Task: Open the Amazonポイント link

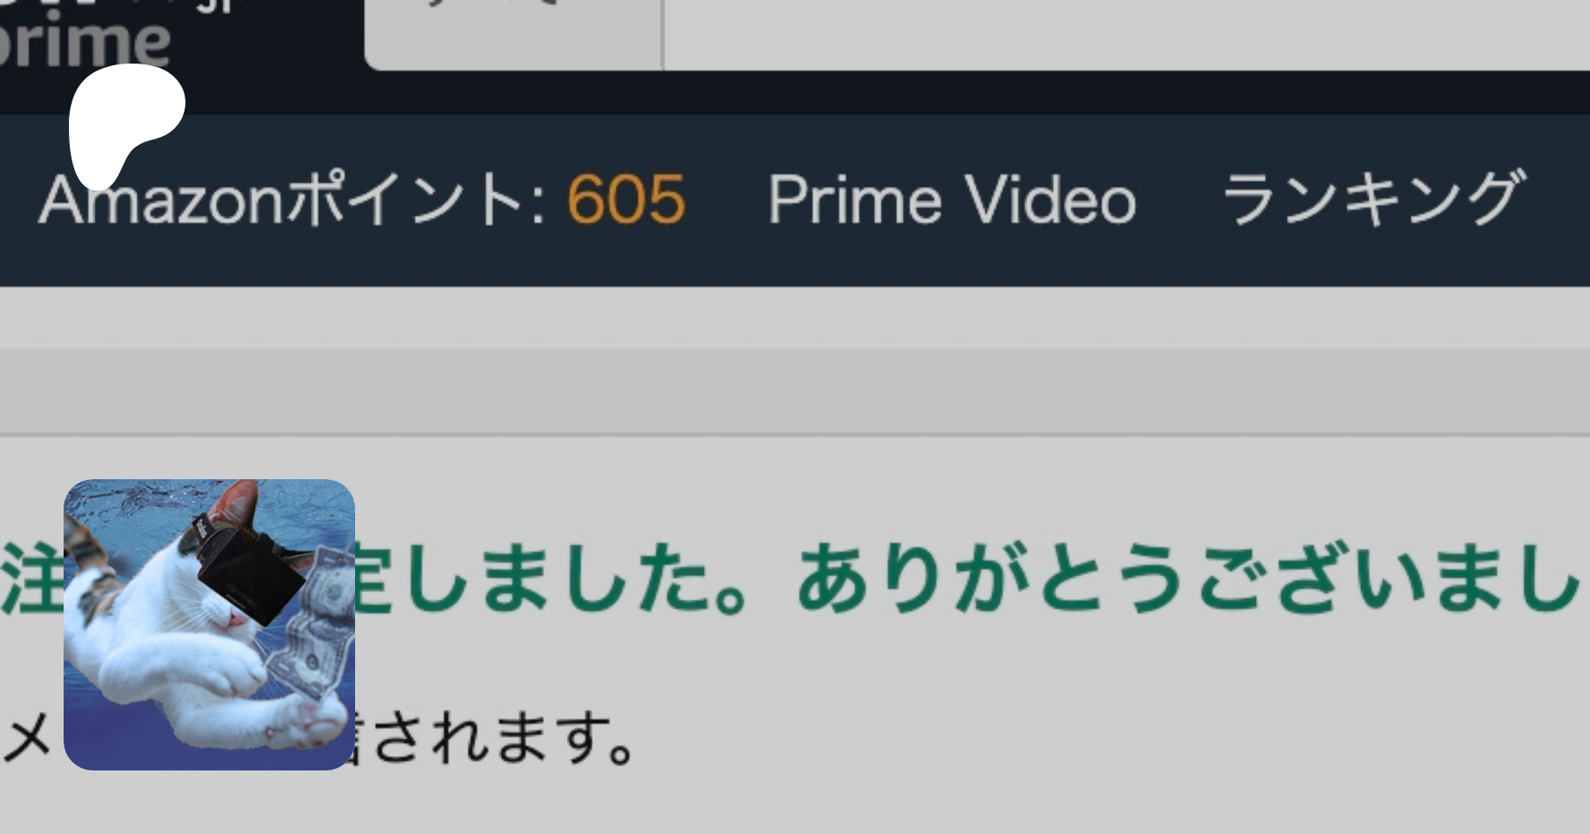Action: click(361, 200)
